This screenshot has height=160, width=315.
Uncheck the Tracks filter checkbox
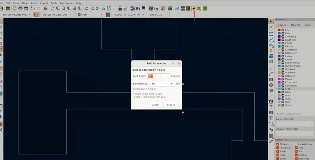coord(278,151)
